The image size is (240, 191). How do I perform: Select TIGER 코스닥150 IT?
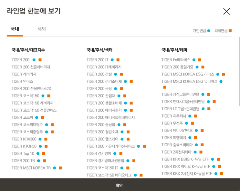coord(102,168)
